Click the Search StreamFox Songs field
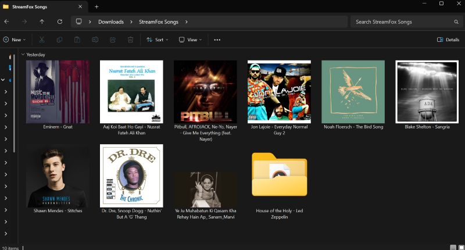465x250 pixels. click(x=401, y=22)
